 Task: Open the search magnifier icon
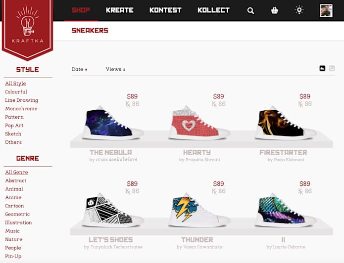(250, 10)
